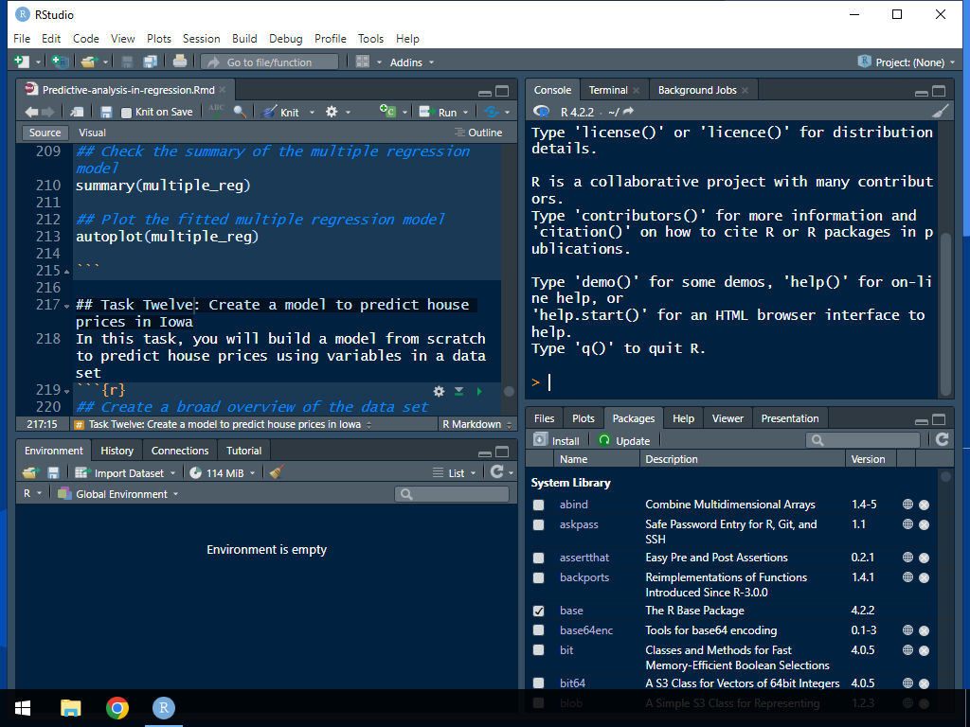The height and width of the screenshot is (727, 970).
Task: Click the print icon in main toolbar
Action: point(179,62)
